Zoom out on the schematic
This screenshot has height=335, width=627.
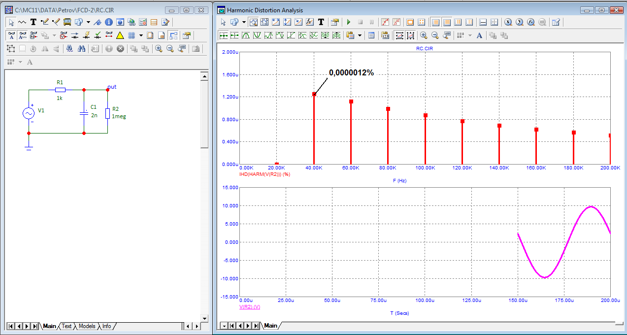tap(170, 49)
